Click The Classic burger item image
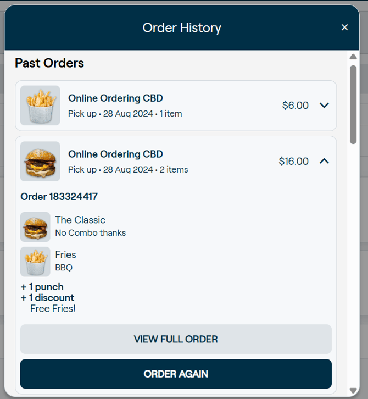 click(x=35, y=226)
